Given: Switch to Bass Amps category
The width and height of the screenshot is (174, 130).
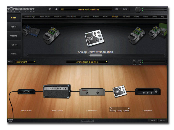Looking at the screenshot, I should click(45, 17).
